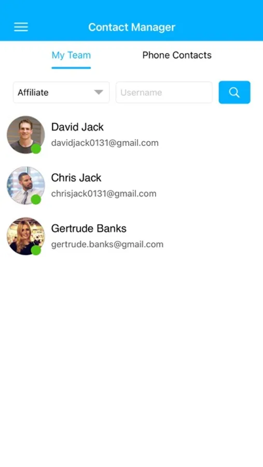Expand the Affiliate dropdown arrow
263x467 pixels.
[x=99, y=92]
